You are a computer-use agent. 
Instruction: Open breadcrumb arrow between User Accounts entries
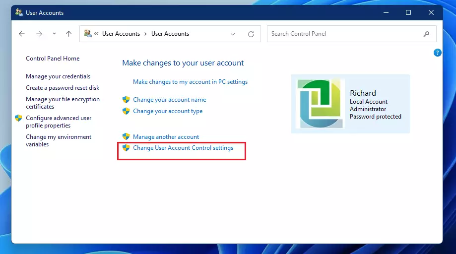pos(145,34)
